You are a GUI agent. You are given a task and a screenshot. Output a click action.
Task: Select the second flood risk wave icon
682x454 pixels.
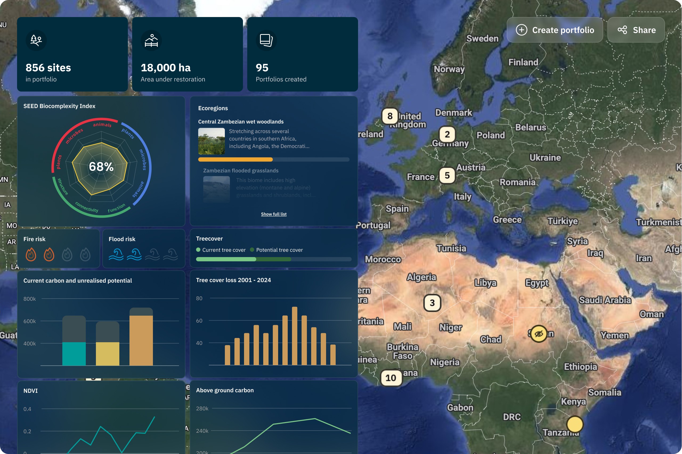[x=134, y=254]
